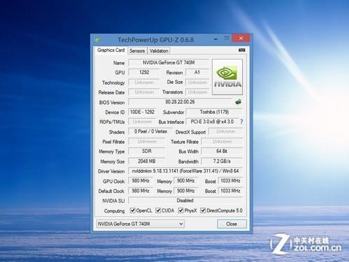The image size is (349, 262).
Task: Toggle the CUDA checkbox
Action: coord(158,210)
